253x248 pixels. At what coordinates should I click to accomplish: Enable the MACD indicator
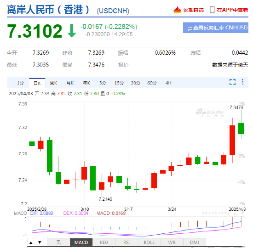pos(81,242)
